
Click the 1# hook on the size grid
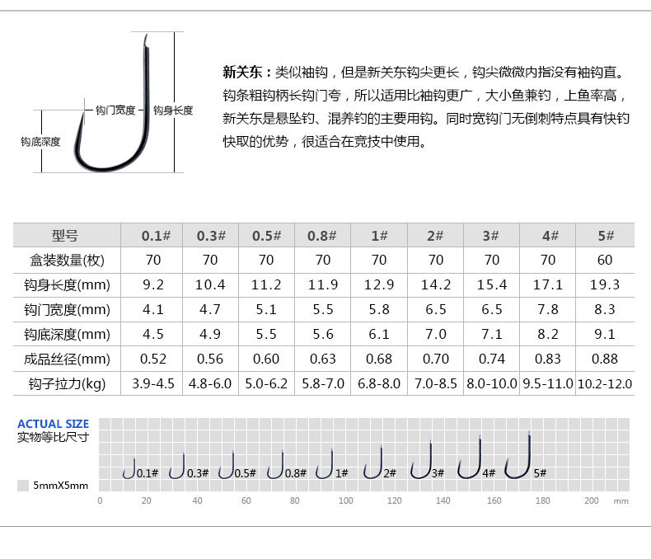(325, 463)
